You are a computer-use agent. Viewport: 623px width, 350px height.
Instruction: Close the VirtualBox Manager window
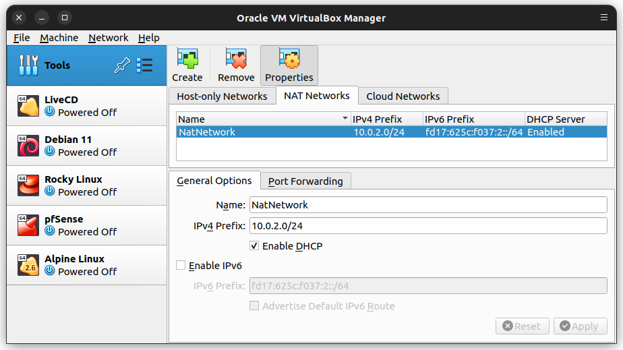point(19,18)
